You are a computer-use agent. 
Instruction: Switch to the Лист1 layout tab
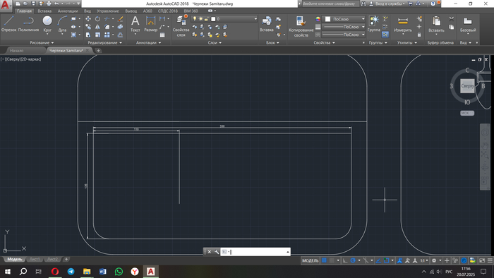pos(35,260)
